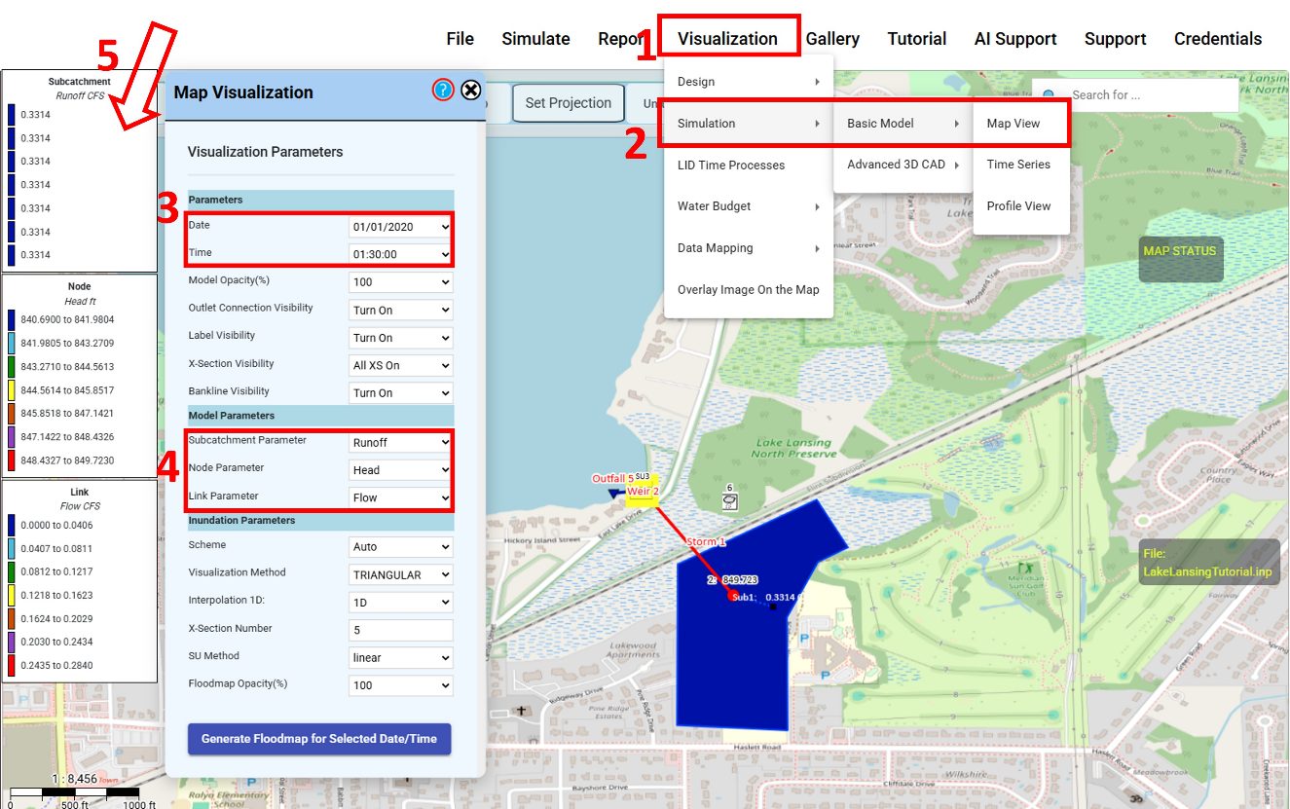The image size is (1290, 809).
Task: Click the first blue Subcatchment legend swatch
Action: [12, 115]
